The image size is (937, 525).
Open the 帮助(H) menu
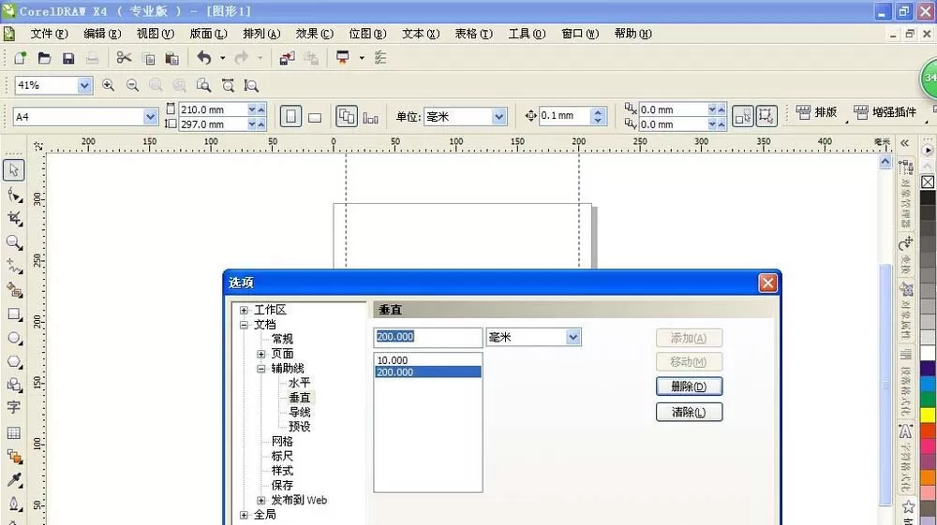[632, 34]
